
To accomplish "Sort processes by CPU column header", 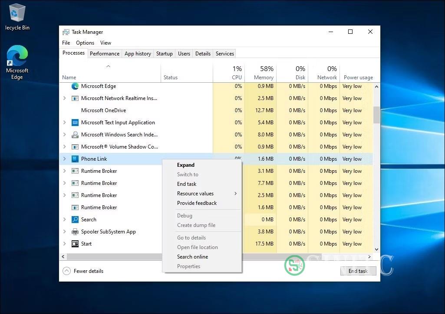I will [229, 73].
